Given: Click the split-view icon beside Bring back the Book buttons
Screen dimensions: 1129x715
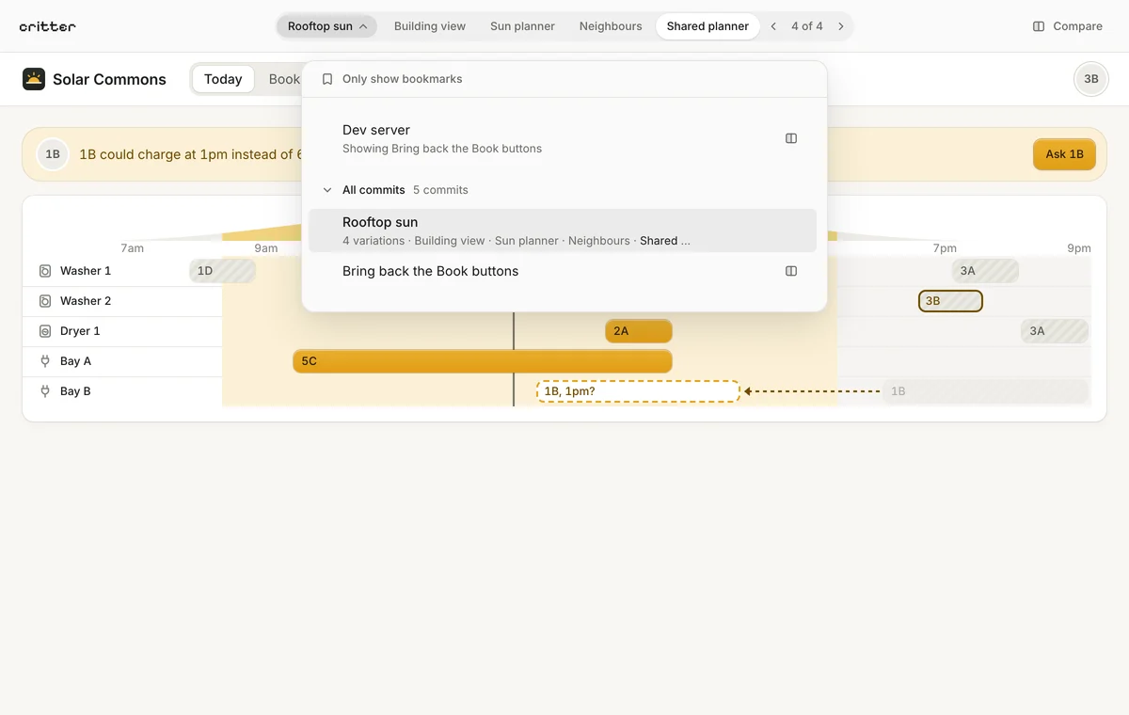Looking at the screenshot, I should click(x=791, y=271).
